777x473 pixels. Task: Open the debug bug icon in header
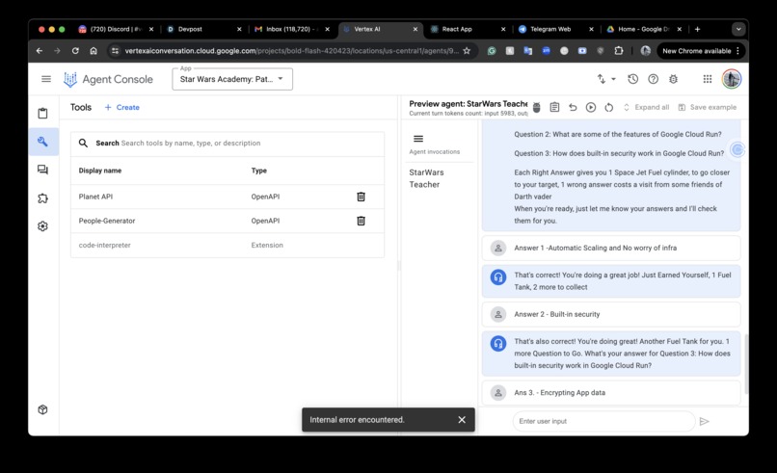674,79
